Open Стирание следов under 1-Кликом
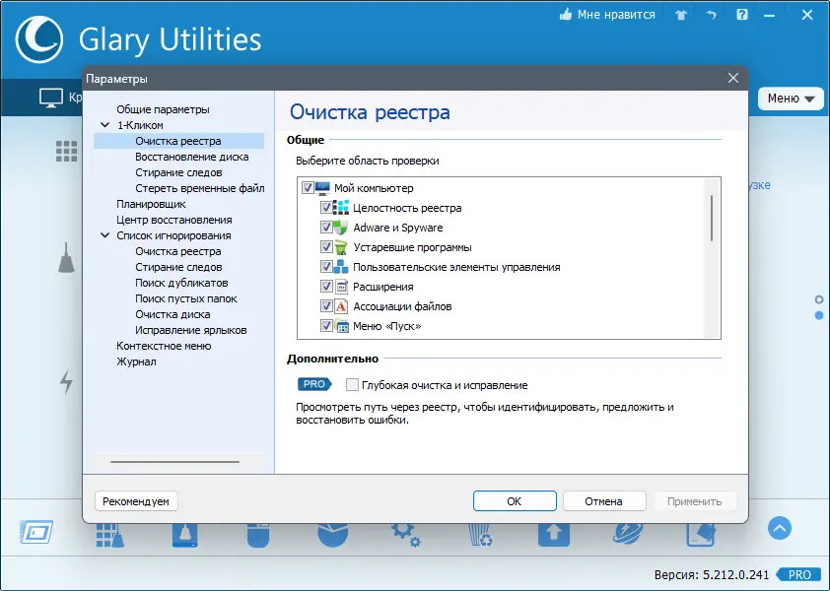Viewport: 830px width, 591px height. click(x=178, y=172)
